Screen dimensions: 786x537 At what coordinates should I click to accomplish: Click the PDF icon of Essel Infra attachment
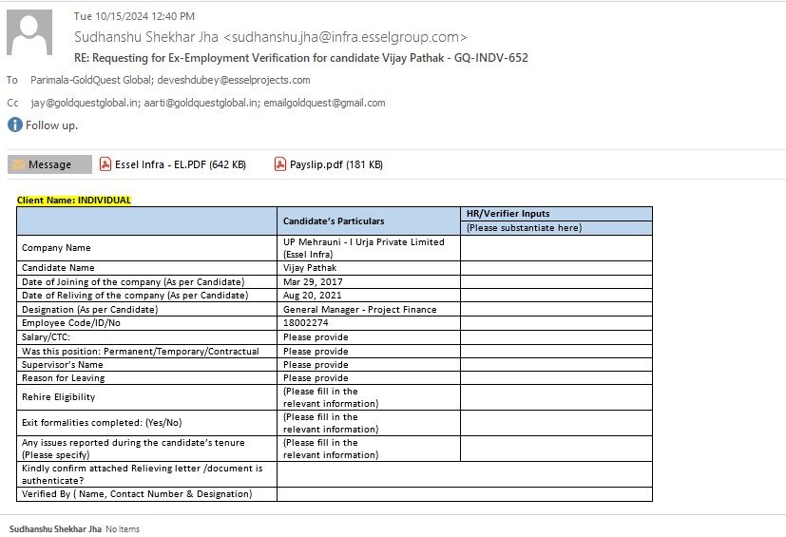click(105, 164)
